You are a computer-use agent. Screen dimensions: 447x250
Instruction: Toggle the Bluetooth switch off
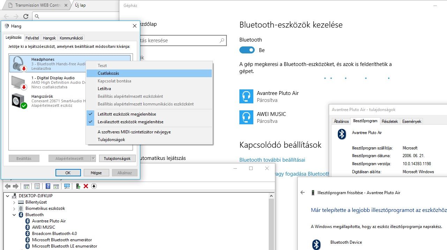coord(247,50)
